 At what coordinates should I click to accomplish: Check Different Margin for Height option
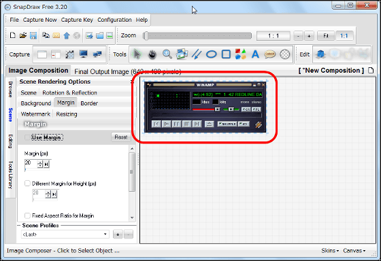[x=27, y=184]
